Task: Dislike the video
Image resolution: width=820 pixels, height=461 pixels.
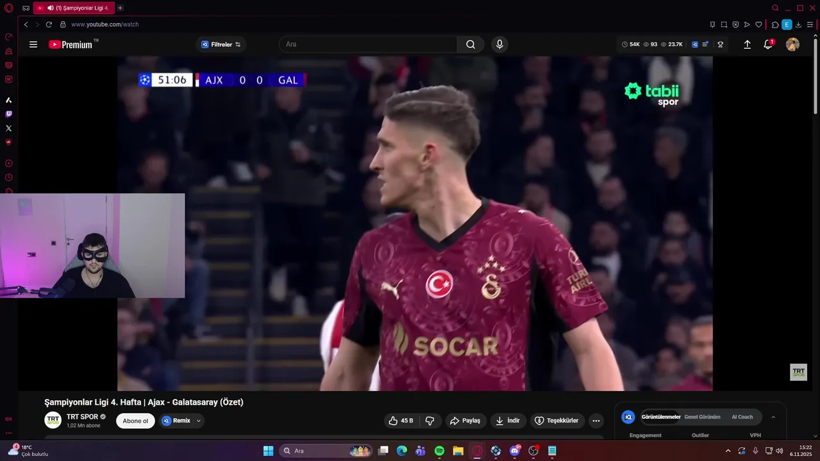Action: click(430, 421)
